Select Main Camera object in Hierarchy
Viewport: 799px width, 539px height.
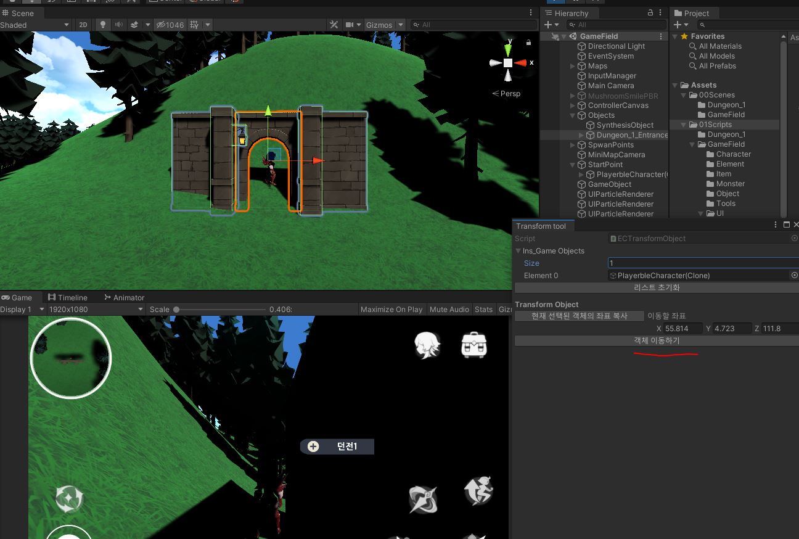pos(610,86)
